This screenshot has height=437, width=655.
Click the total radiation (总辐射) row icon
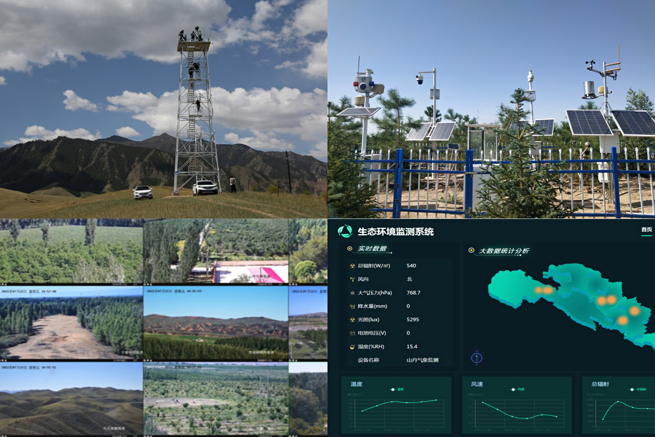tap(352, 266)
